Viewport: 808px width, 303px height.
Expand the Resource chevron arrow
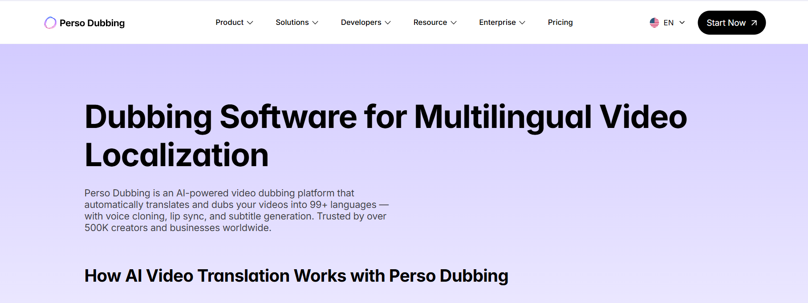(x=454, y=23)
